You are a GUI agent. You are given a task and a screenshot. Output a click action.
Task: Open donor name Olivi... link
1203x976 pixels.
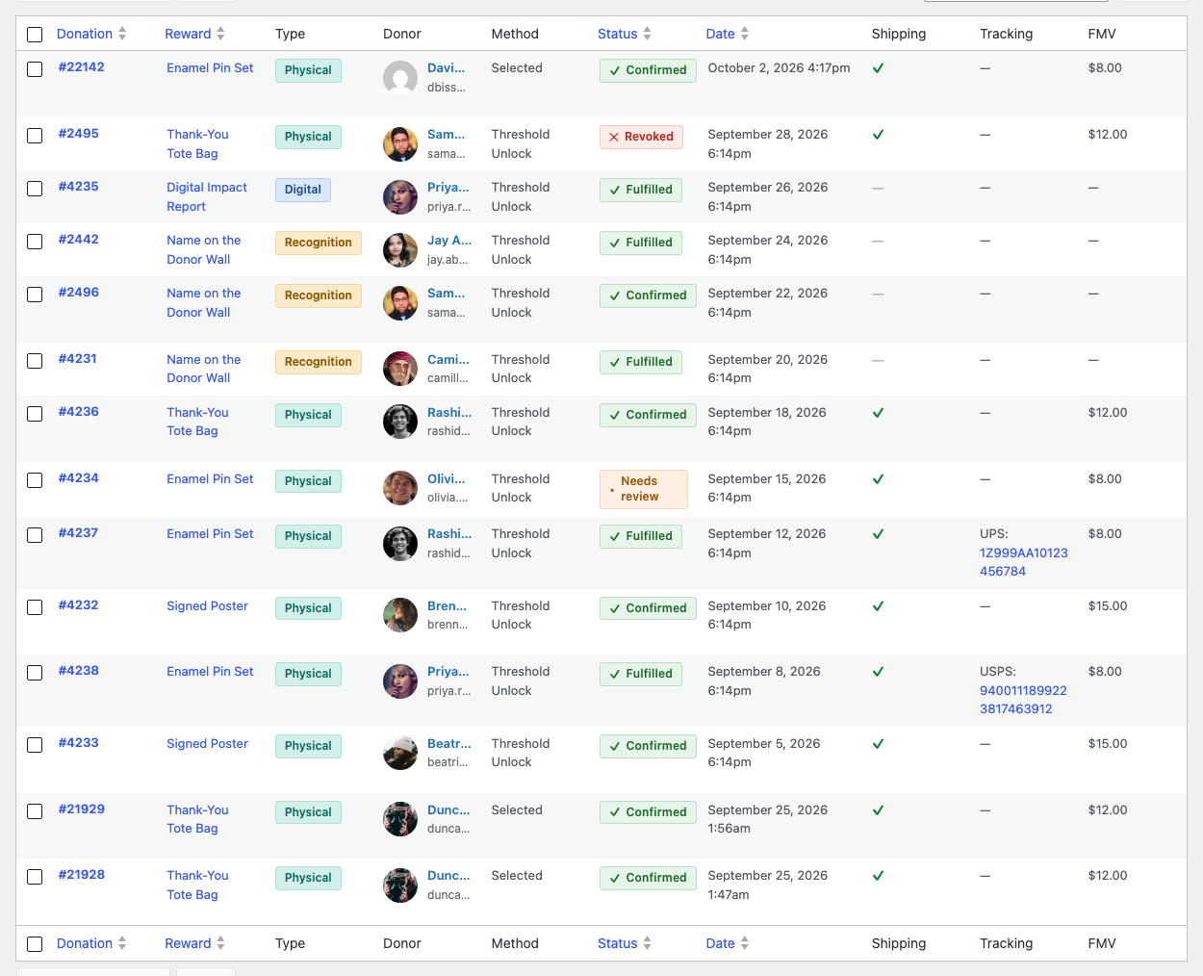pos(447,479)
